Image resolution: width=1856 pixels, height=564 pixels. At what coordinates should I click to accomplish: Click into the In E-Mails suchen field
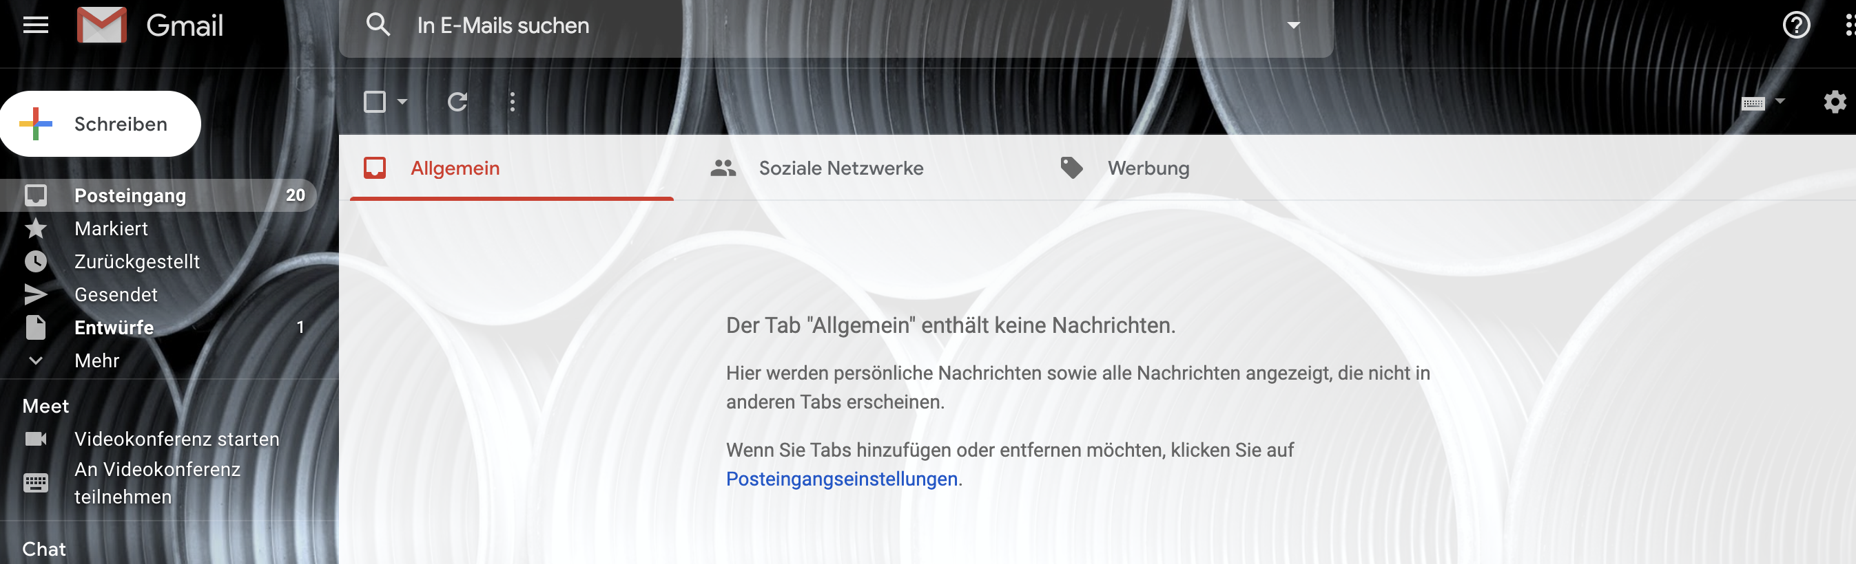click(x=836, y=25)
